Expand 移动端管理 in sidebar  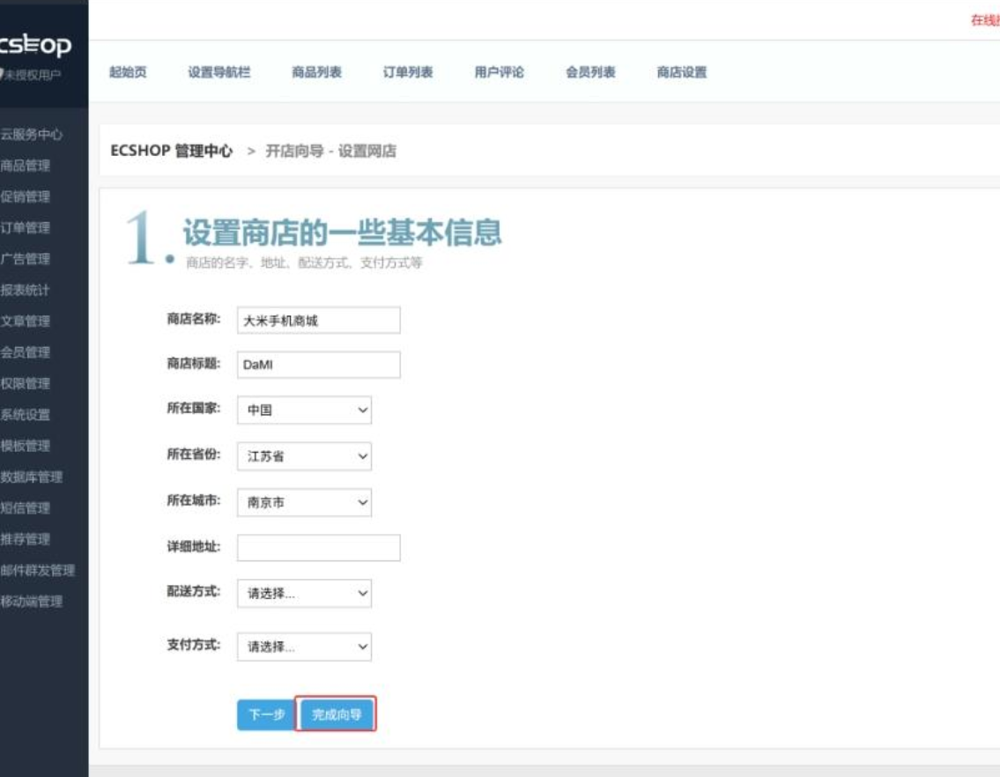click(32, 602)
